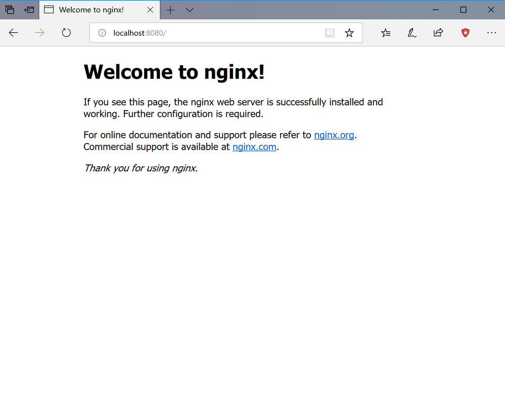Set these tabs aside
The height and width of the screenshot is (408, 505).
(29, 10)
